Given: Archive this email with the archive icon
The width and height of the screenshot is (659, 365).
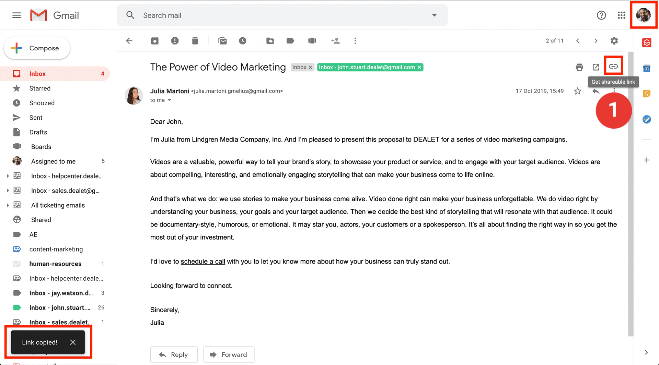Looking at the screenshot, I should coord(155,41).
